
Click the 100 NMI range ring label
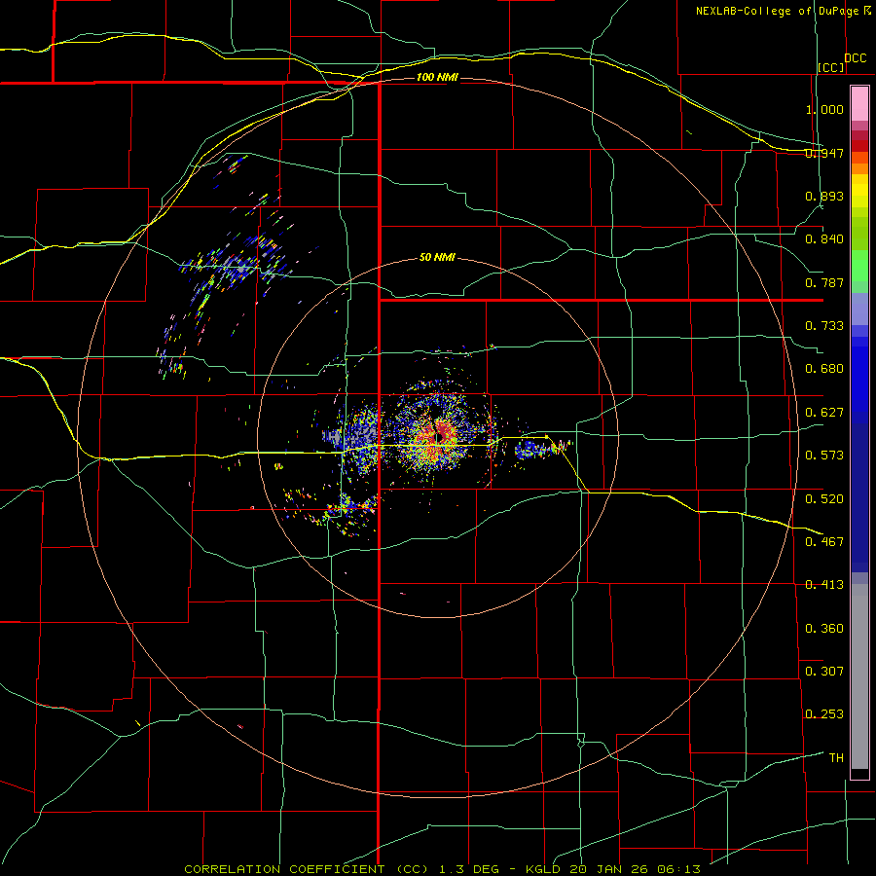[437, 77]
